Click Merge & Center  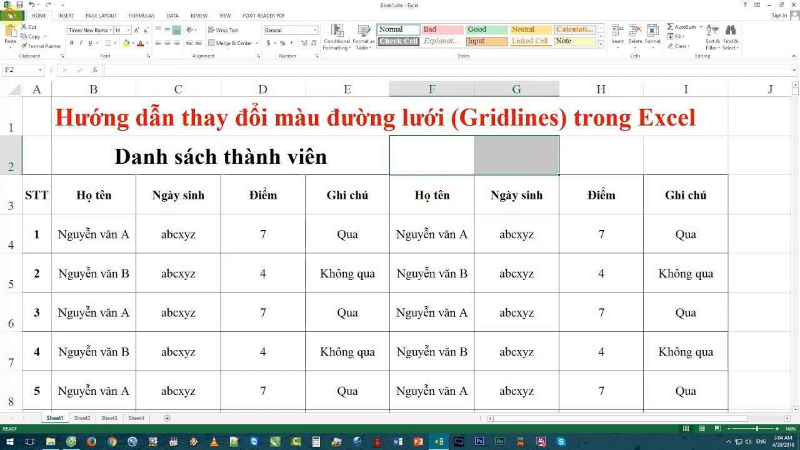coord(231,43)
